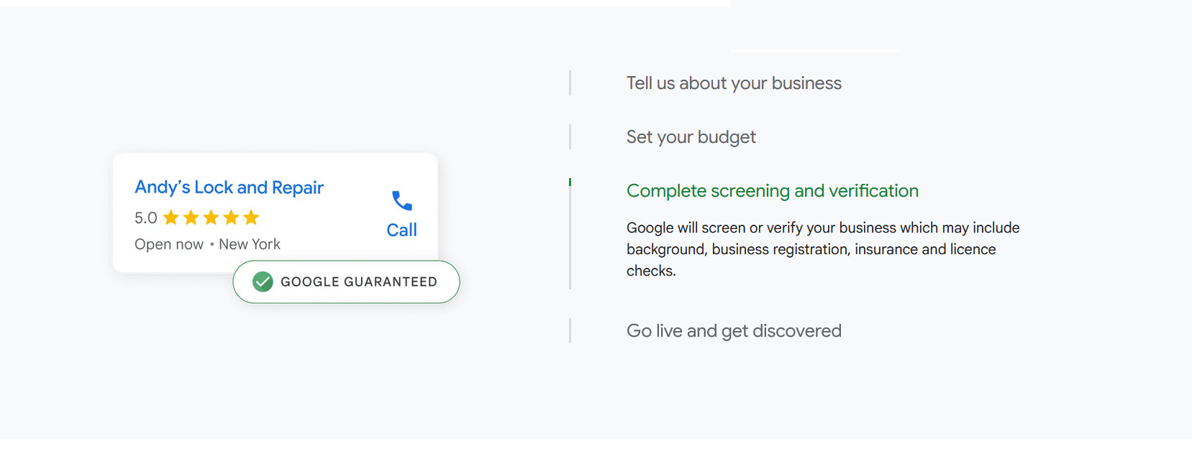This screenshot has width=1192, height=456.
Task: Select 'Complete screening and verification' heading
Action: point(772,191)
